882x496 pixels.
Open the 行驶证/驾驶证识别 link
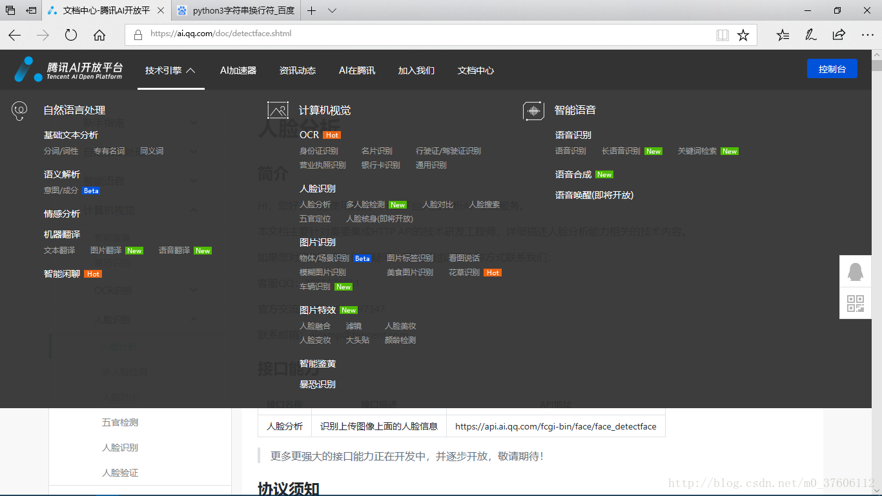[x=448, y=151]
